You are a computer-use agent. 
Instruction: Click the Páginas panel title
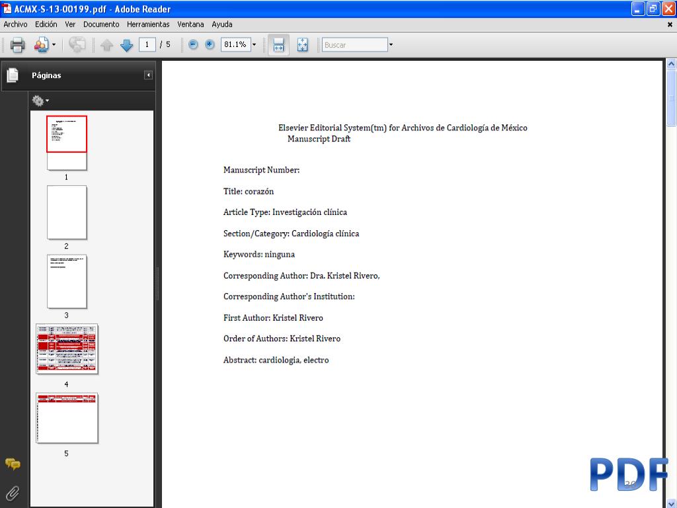pos(46,75)
